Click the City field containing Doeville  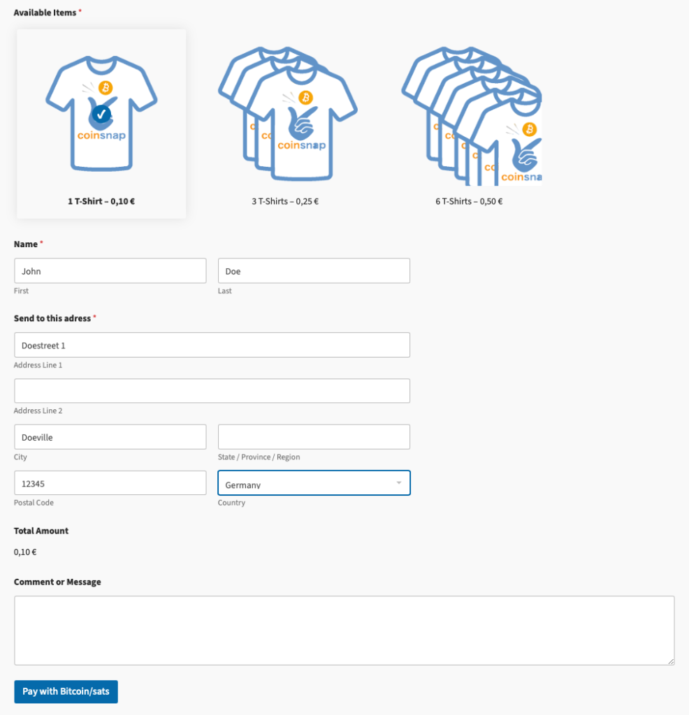(x=110, y=437)
